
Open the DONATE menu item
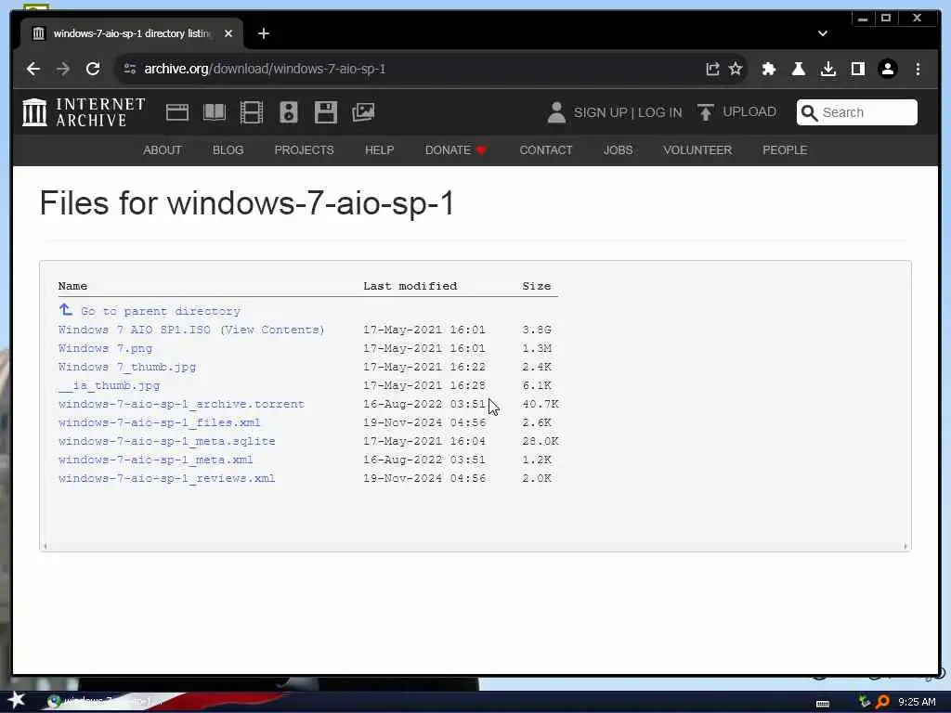point(455,149)
